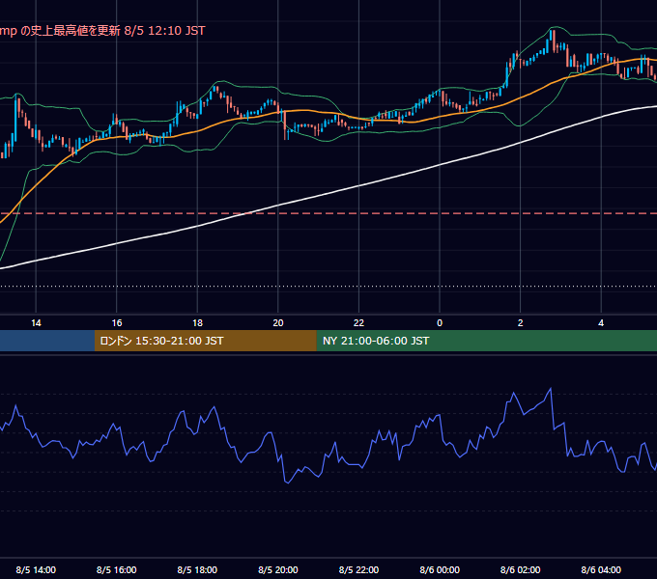Click the '16' hour label on price chart axis

click(117, 323)
